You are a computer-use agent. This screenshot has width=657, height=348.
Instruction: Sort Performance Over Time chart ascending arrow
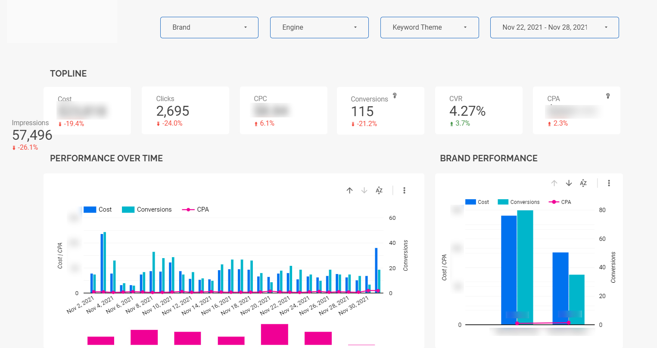(350, 190)
